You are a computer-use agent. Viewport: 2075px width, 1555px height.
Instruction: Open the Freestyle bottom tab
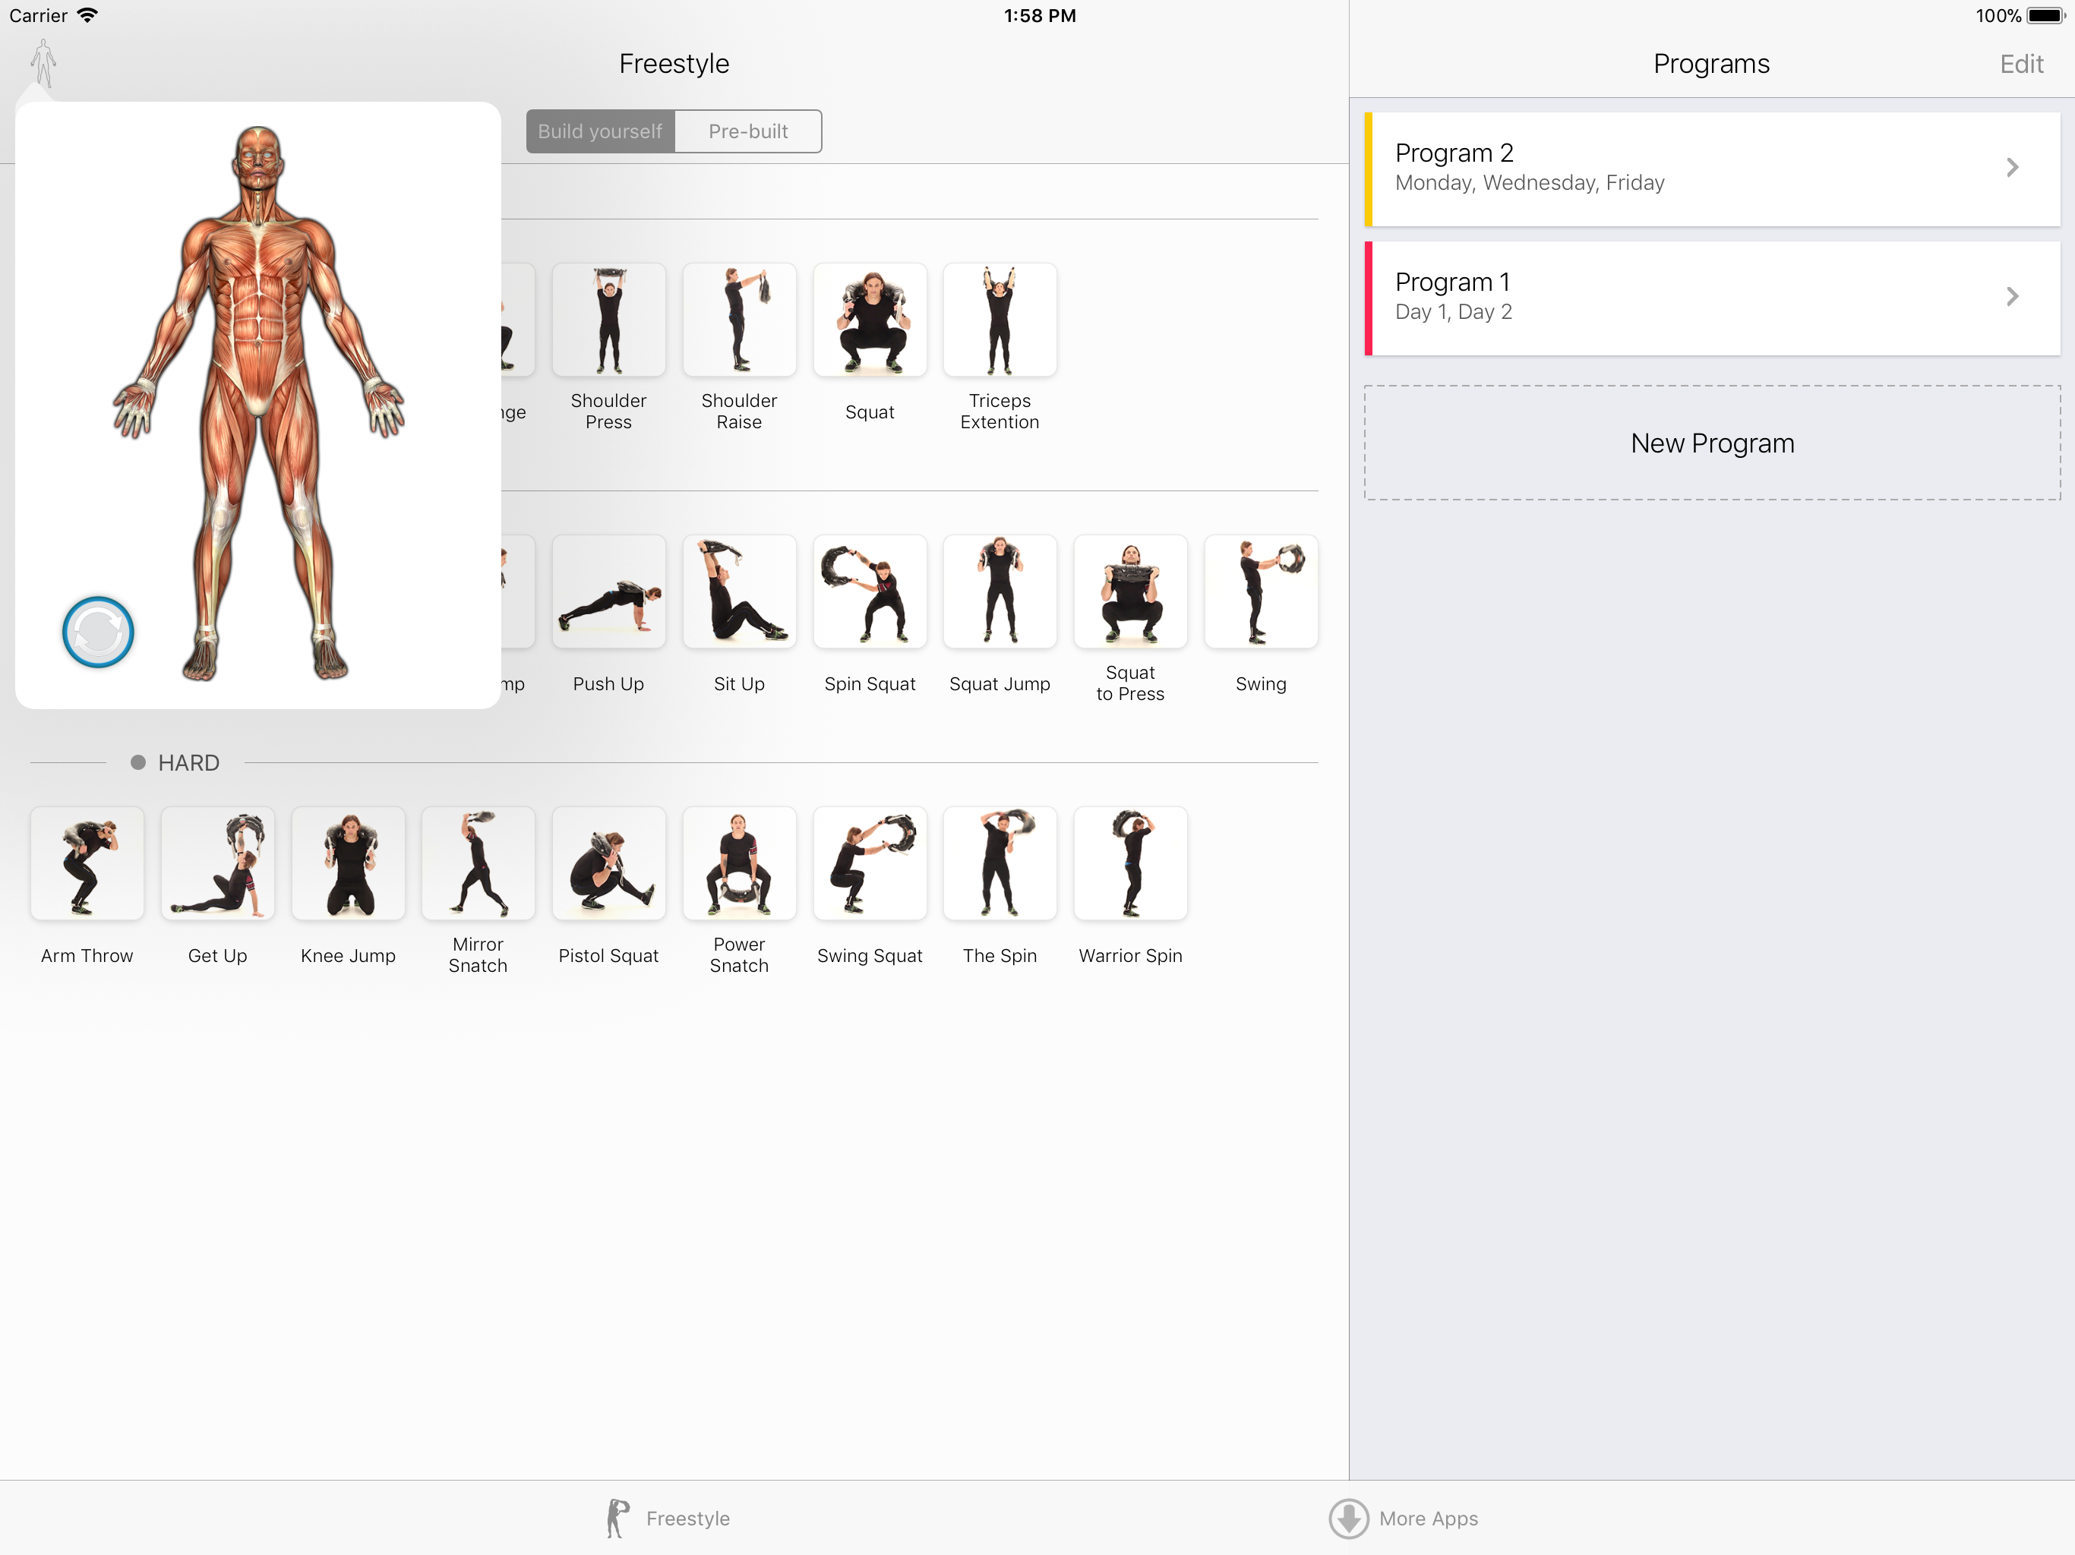point(667,1518)
